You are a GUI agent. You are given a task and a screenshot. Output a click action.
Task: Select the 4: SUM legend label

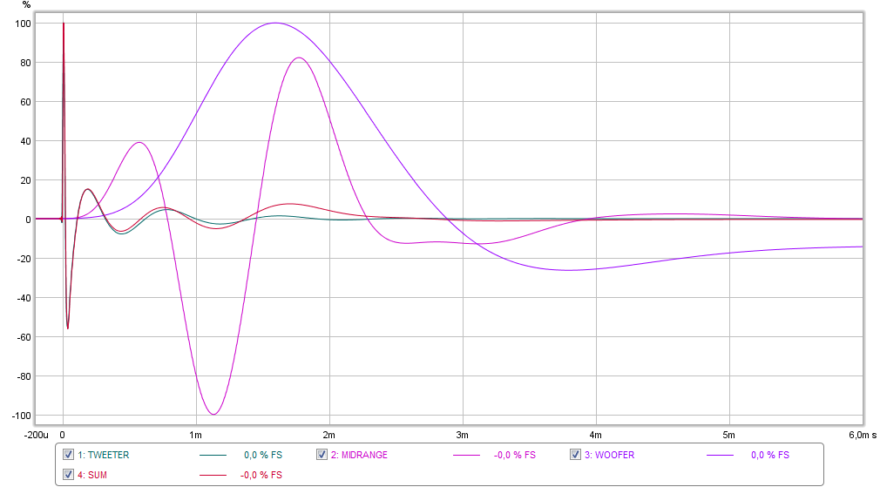92,475
